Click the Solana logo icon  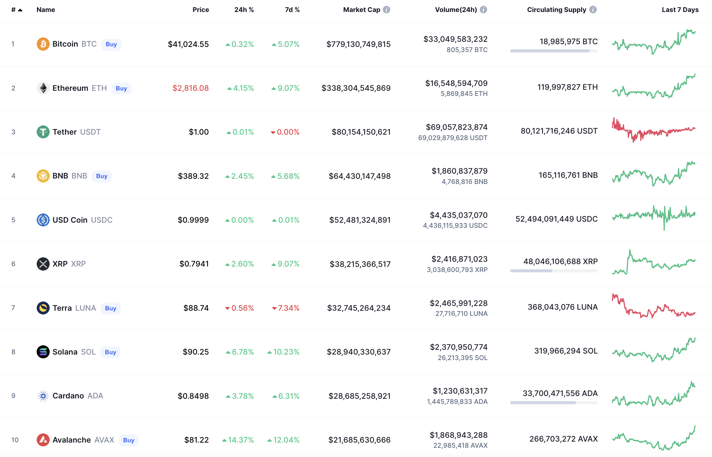[x=43, y=352]
